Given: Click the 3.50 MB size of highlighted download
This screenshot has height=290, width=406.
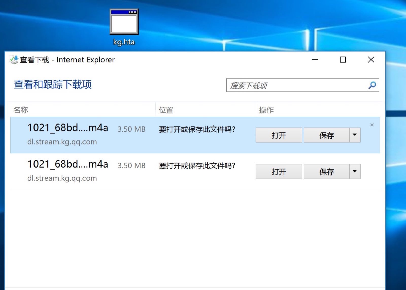Looking at the screenshot, I should point(131,129).
